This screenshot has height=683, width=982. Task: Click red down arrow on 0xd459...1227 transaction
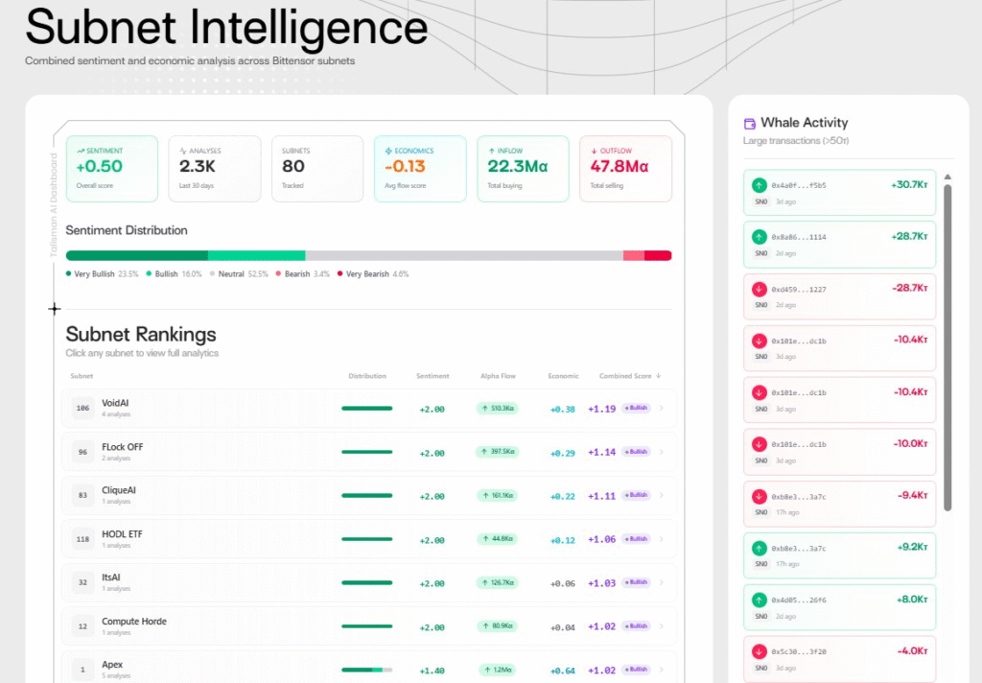[760, 289]
